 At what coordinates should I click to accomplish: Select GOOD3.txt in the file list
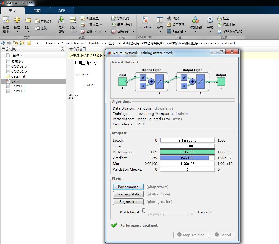pos(33,66)
